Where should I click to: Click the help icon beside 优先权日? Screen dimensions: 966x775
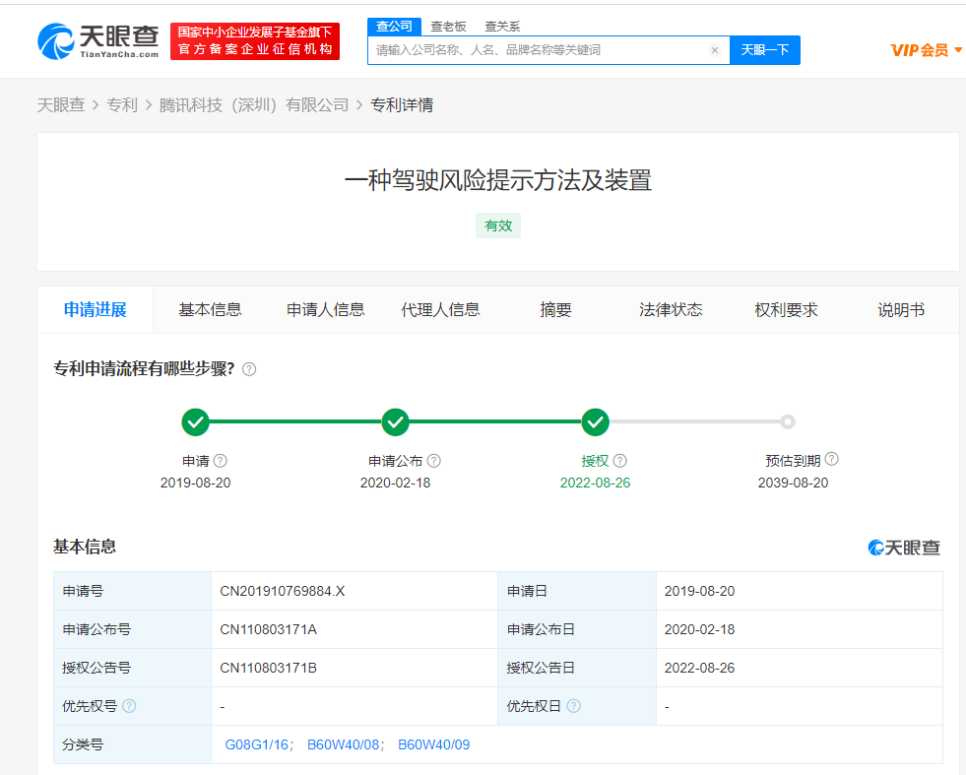573,706
